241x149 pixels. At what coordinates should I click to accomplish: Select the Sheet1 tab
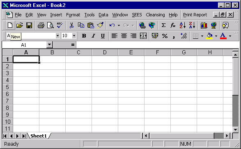[x=39, y=136]
